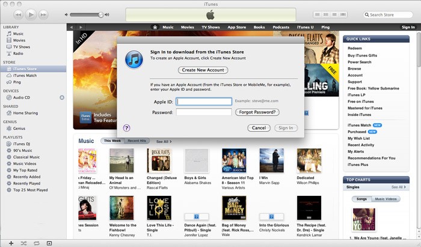Click the help question mark icon
The image size is (421, 247).
[x=127, y=128]
